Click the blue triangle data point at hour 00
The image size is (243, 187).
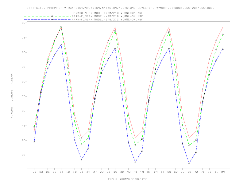pos(34,142)
